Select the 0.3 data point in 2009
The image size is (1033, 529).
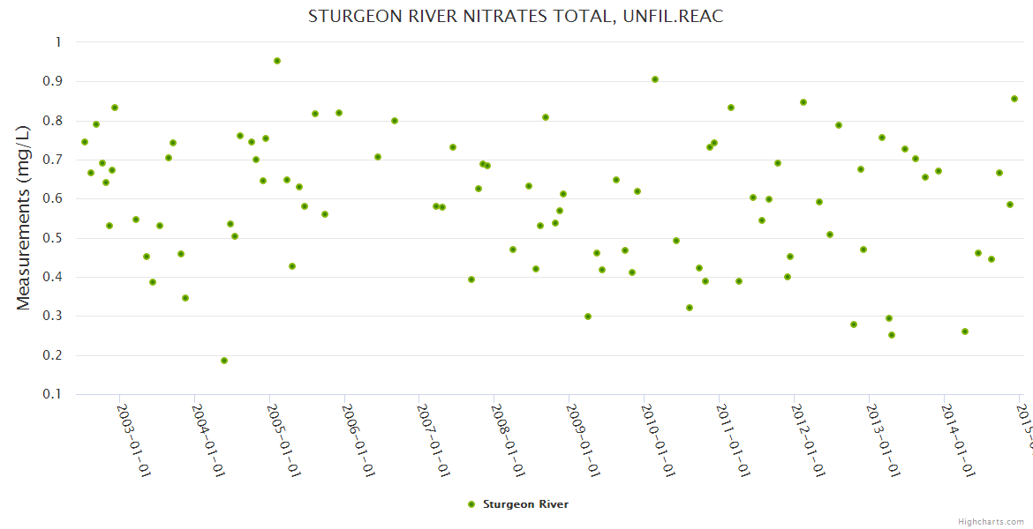pyautogui.click(x=588, y=317)
